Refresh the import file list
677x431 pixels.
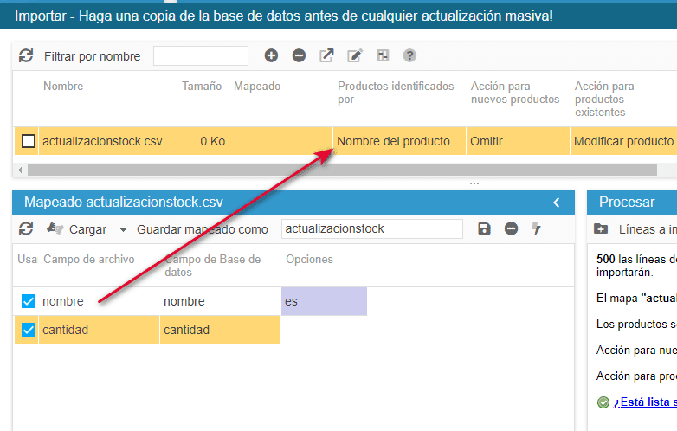tap(26, 56)
